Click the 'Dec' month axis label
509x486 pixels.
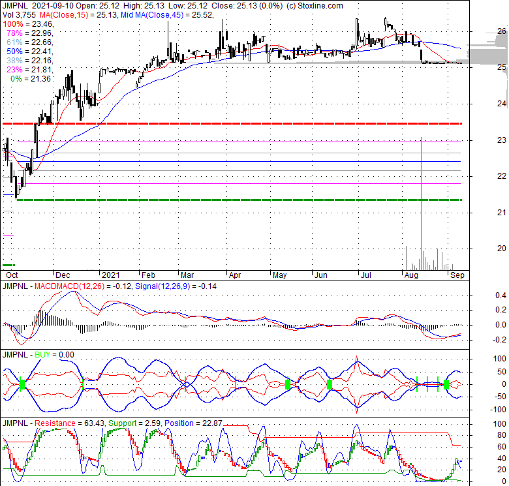click(x=63, y=275)
